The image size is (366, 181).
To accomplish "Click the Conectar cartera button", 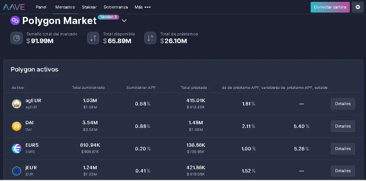I will (330, 7).
